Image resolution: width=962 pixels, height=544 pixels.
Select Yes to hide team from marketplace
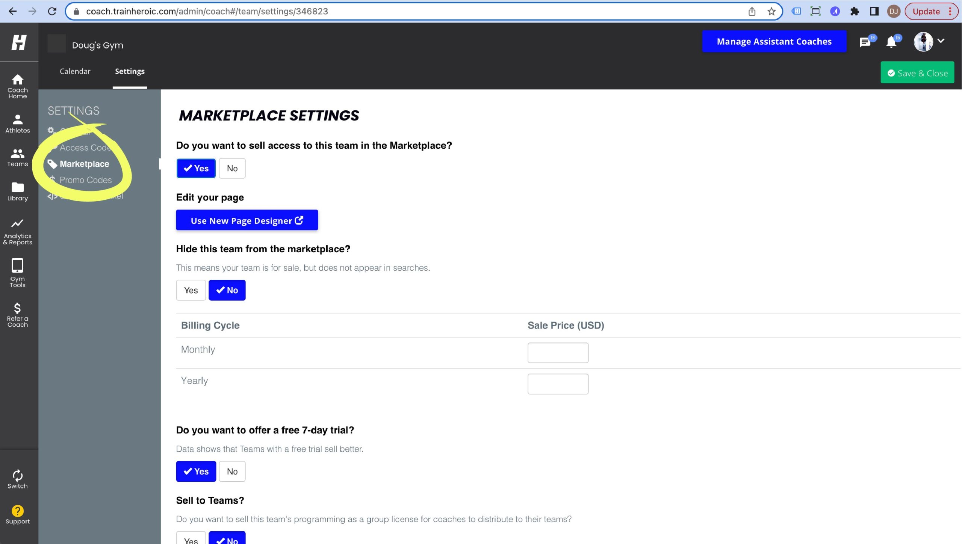click(191, 290)
